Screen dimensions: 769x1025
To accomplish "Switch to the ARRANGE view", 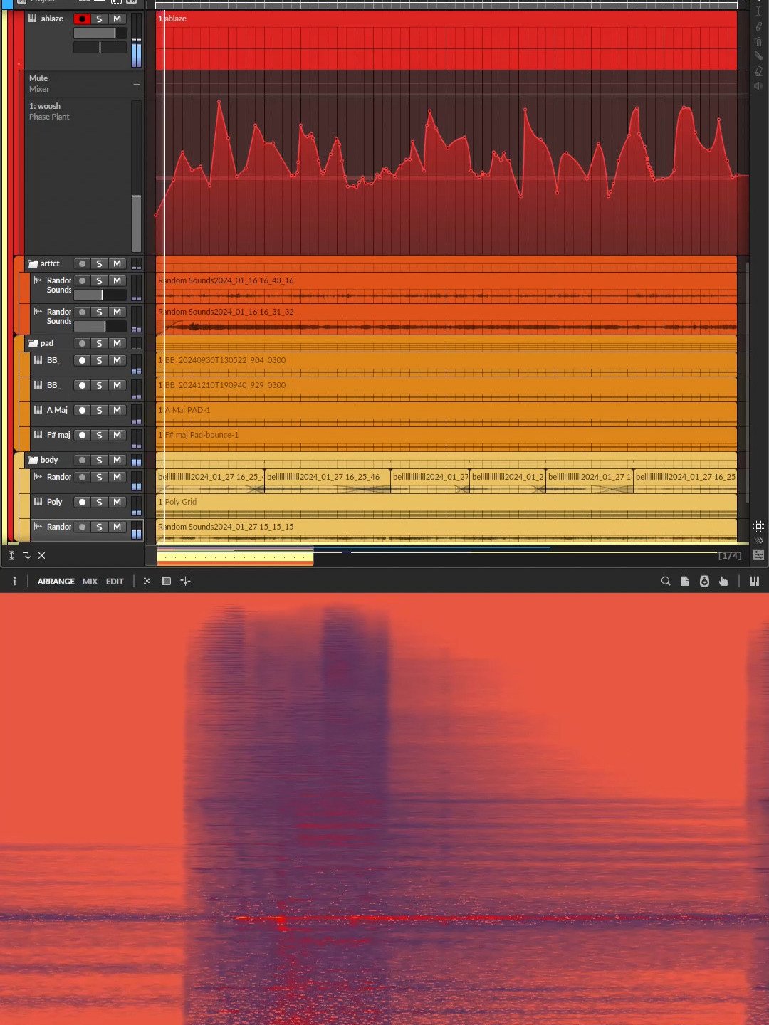I will pyautogui.click(x=56, y=582).
